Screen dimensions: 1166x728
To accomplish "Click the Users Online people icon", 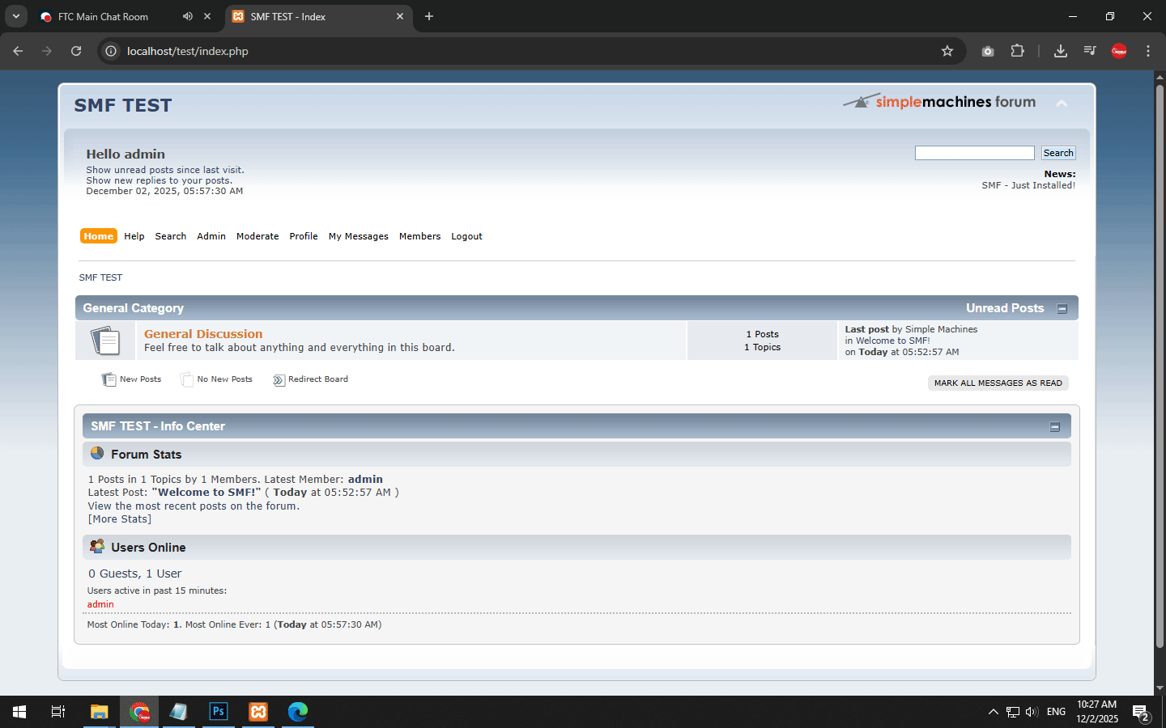I will pyautogui.click(x=97, y=547).
